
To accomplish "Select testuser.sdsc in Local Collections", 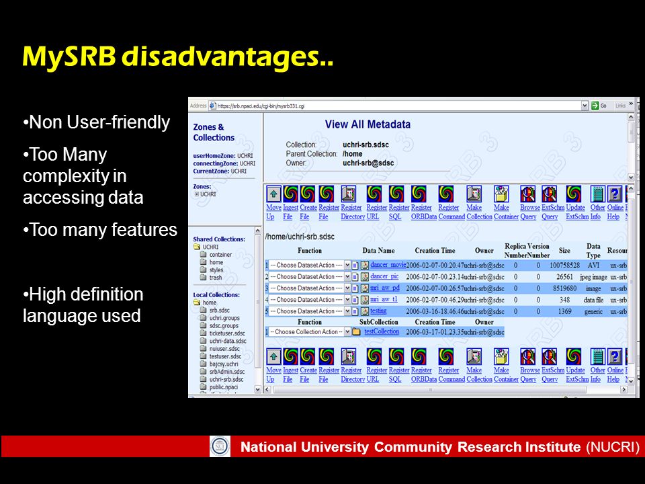I will pyautogui.click(x=226, y=356).
